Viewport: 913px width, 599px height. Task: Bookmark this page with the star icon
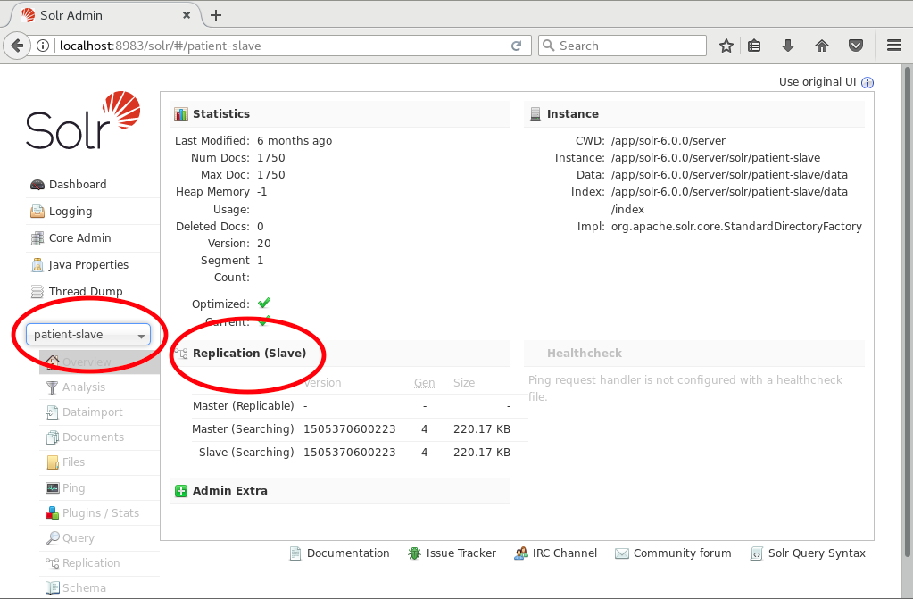click(x=726, y=46)
